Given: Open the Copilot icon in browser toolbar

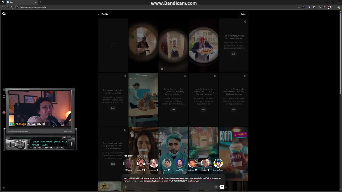Looking at the screenshot, I should (339, 7).
